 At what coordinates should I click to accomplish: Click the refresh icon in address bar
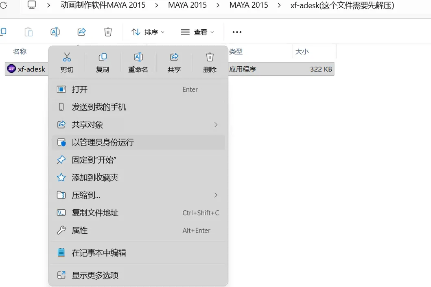[x=3, y=5]
